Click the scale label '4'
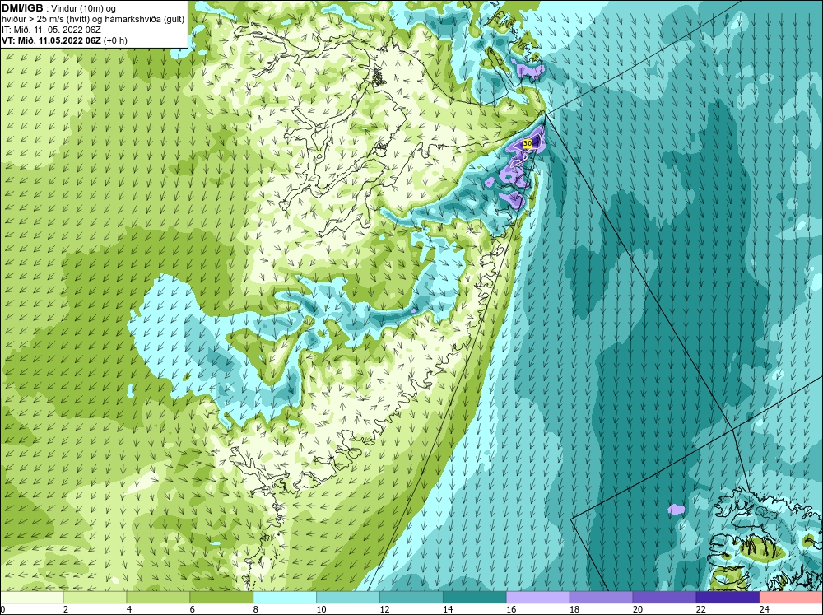Viewport: 823px width, 615px height. [129, 609]
